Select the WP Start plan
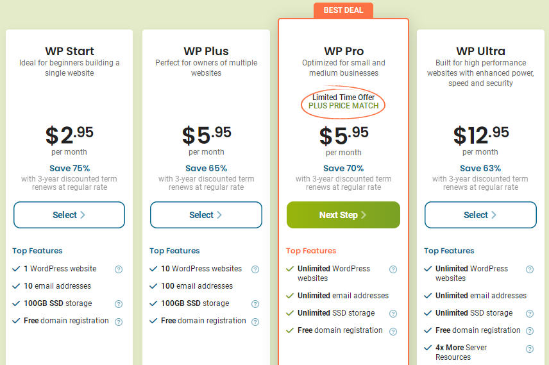 [x=69, y=215]
